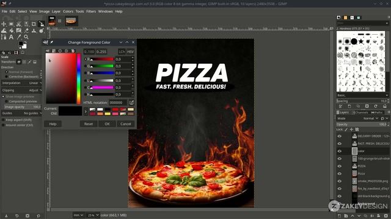The image size is (391, 219).
Task: Click the pick-color button beside HTML notation
Action: 131,102
